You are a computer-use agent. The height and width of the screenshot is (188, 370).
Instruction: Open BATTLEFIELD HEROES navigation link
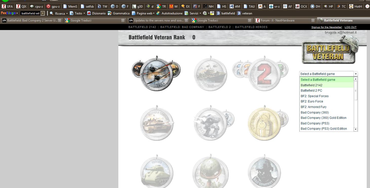point(251,27)
